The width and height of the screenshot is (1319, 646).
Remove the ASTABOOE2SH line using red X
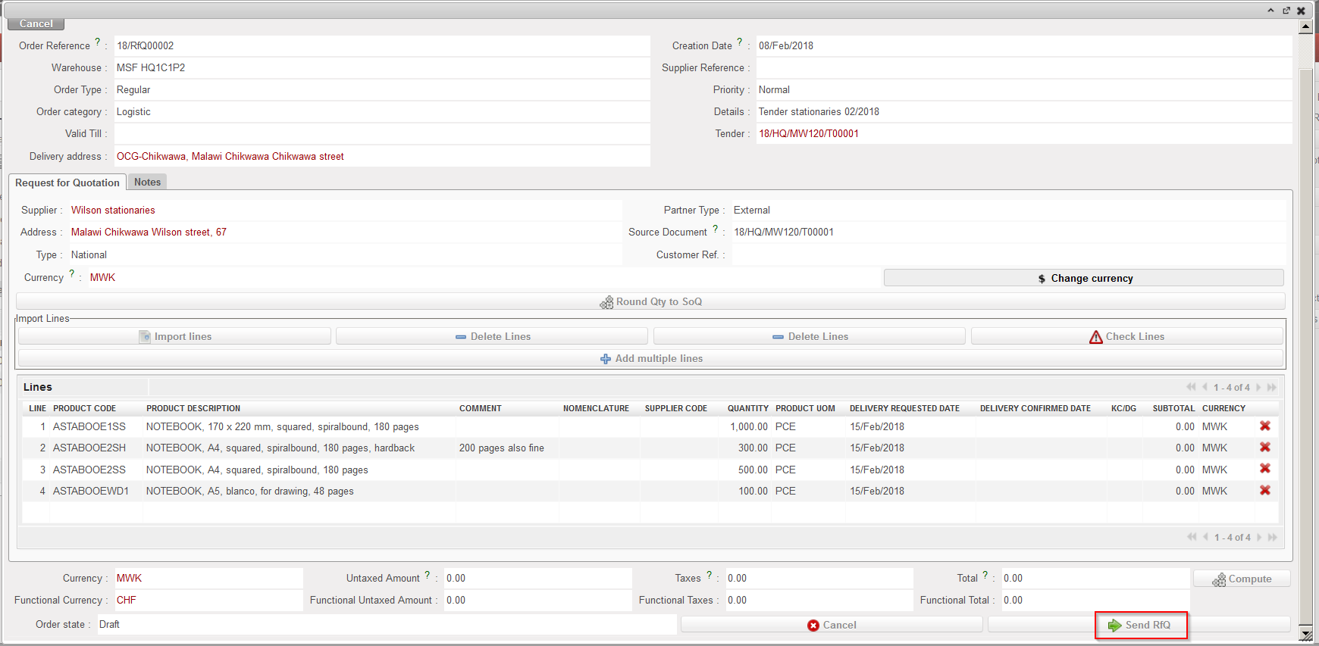click(1264, 448)
